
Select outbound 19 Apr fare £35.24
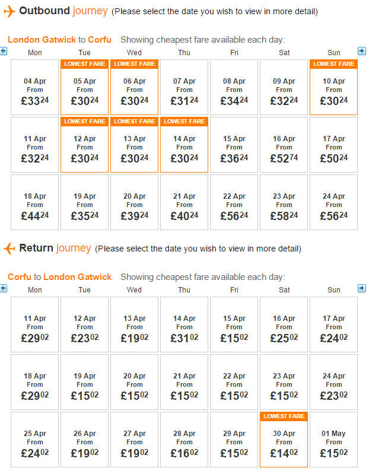coord(84,202)
